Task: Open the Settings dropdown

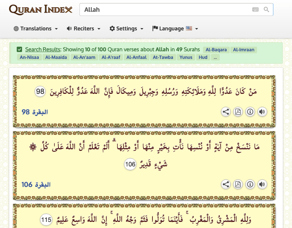Action: [127, 28]
